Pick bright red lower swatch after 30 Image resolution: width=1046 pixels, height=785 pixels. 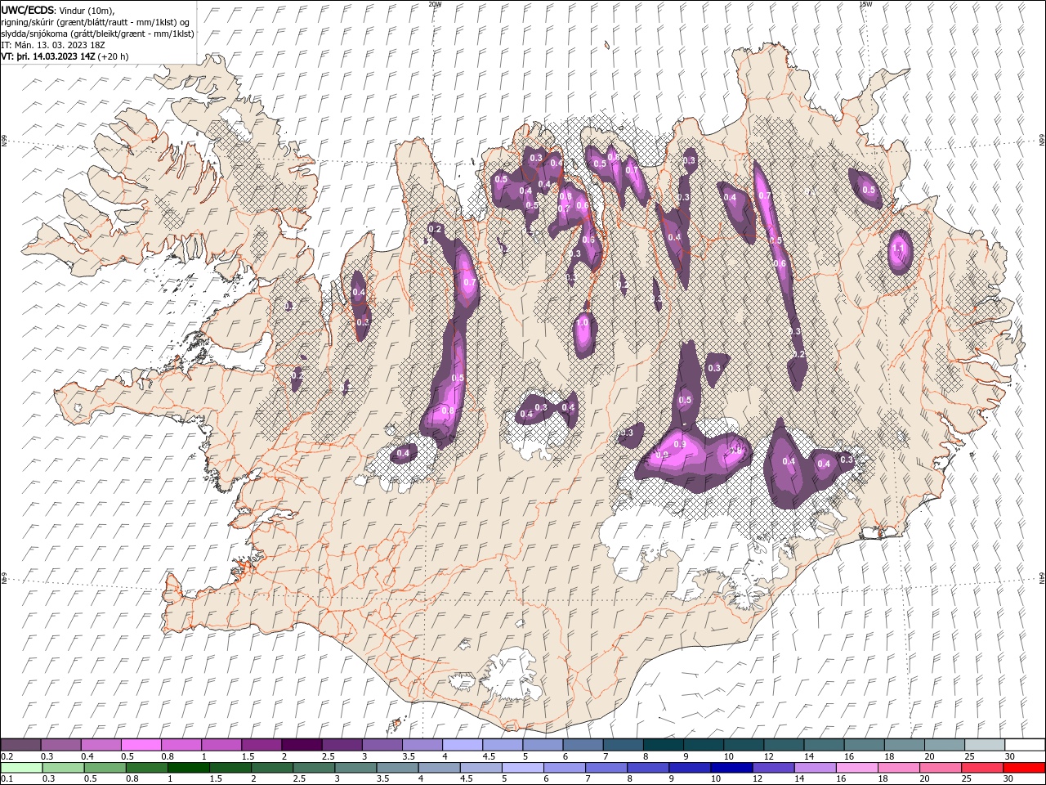pos(1025,768)
